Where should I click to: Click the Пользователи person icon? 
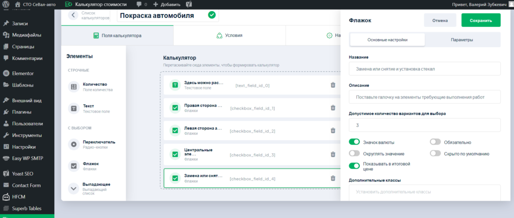[x=6, y=123]
